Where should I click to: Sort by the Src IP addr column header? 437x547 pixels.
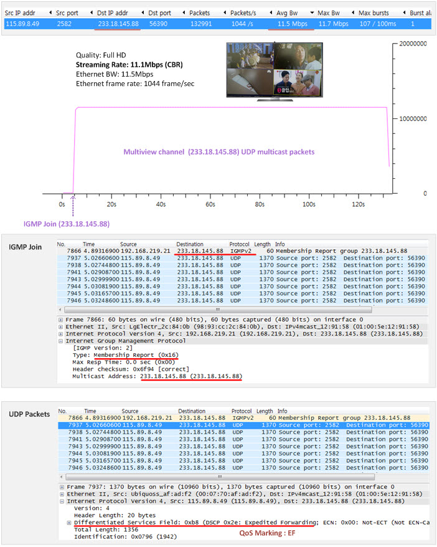point(20,13)
